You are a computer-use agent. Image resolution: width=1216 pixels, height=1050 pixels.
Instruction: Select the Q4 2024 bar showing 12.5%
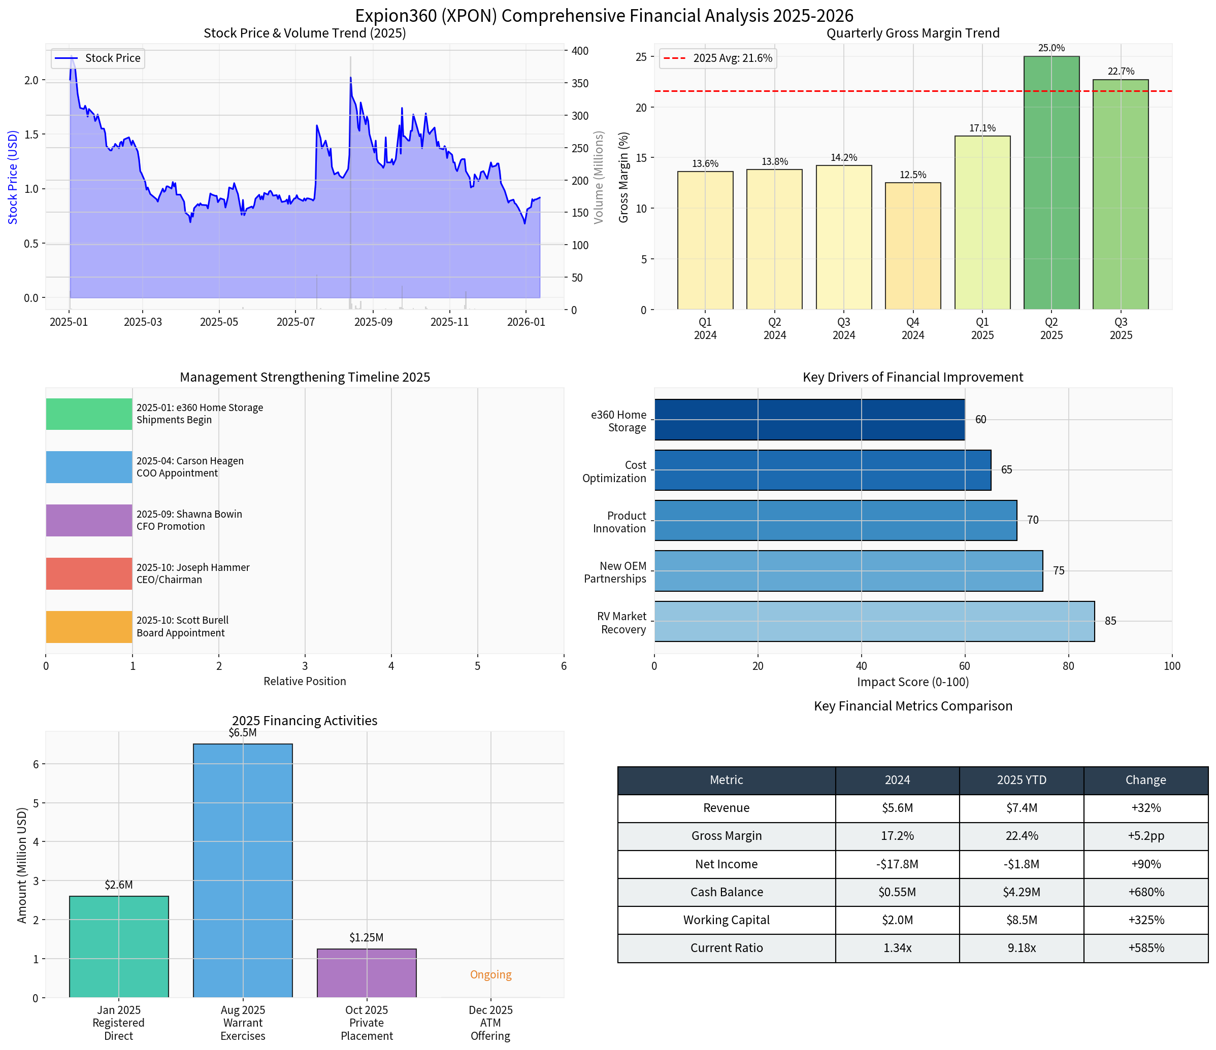click(912, 246)
